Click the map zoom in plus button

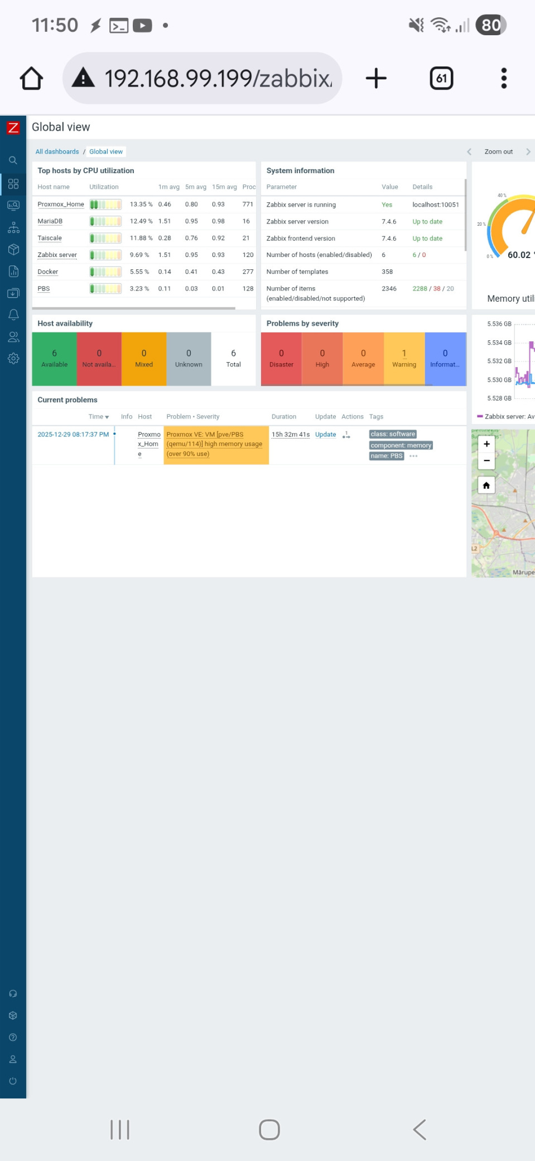[x=486, y=444]
